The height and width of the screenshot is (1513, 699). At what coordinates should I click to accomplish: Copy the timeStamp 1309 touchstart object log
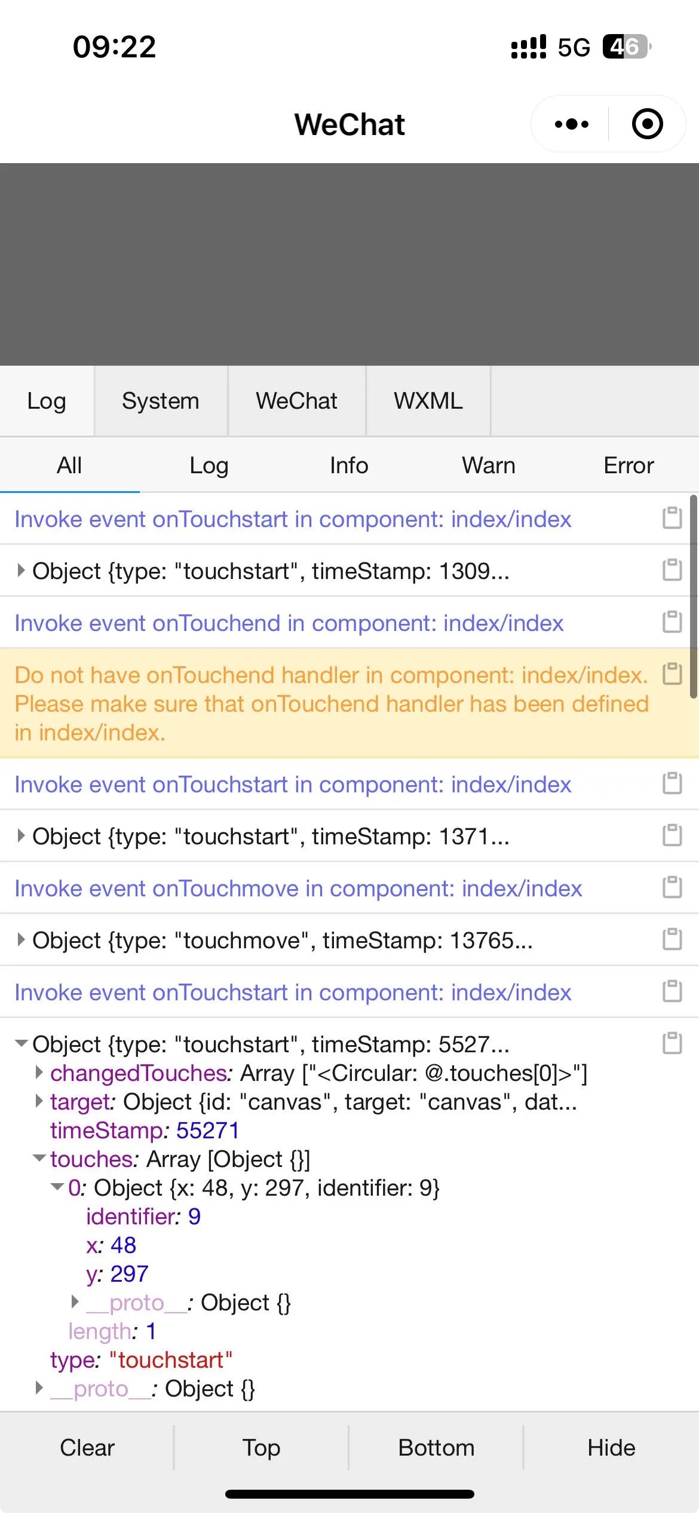672,570
